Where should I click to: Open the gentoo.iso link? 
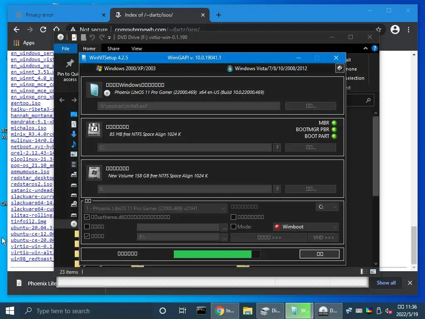[25, 103]
